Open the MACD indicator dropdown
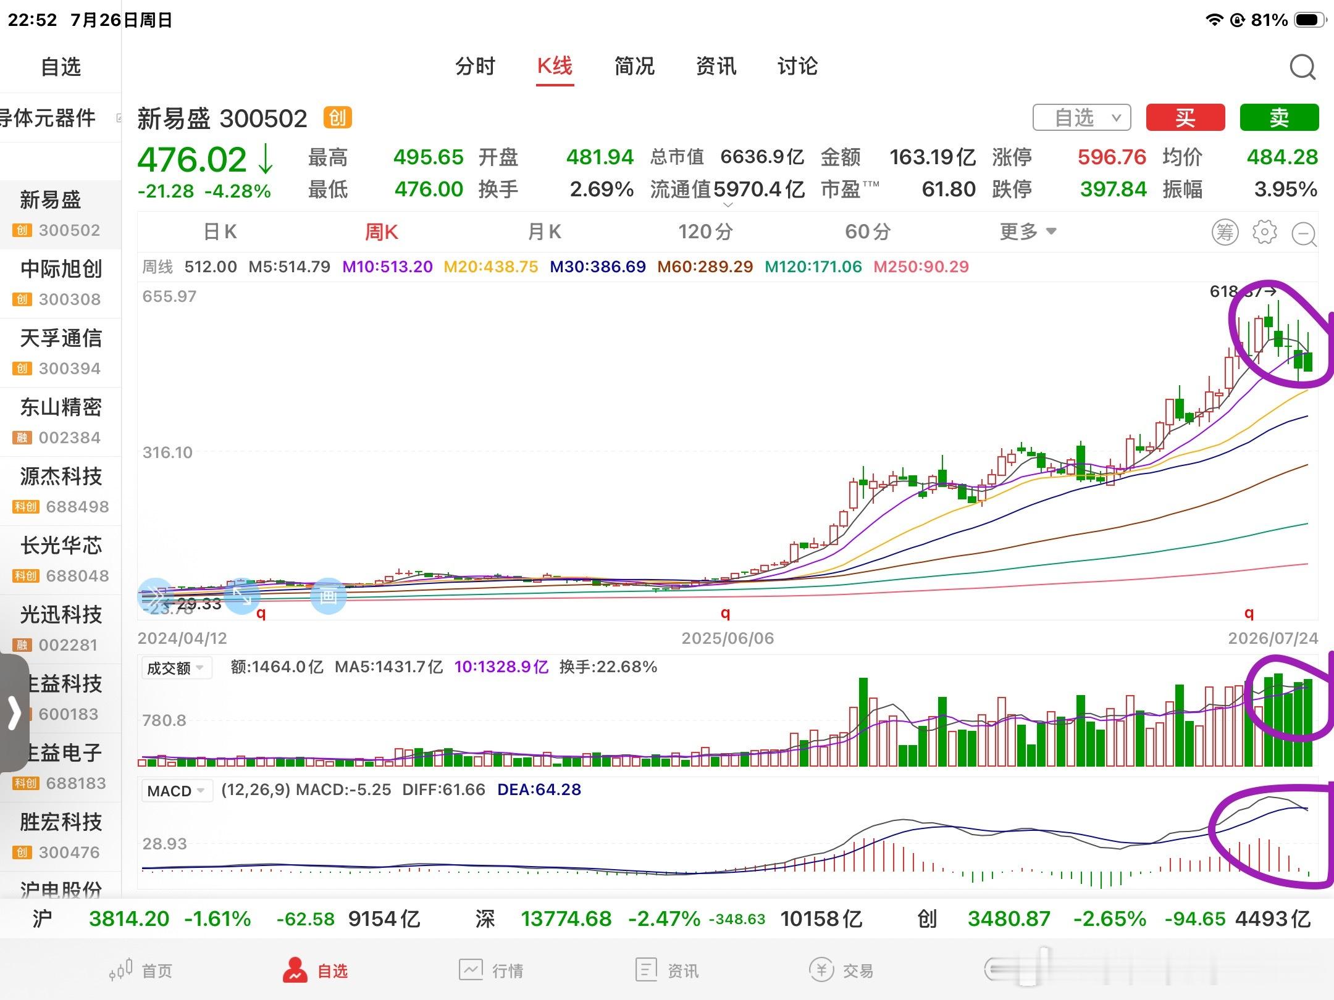This screenshot has height=1000, width=1334. (x=176, y=791)
